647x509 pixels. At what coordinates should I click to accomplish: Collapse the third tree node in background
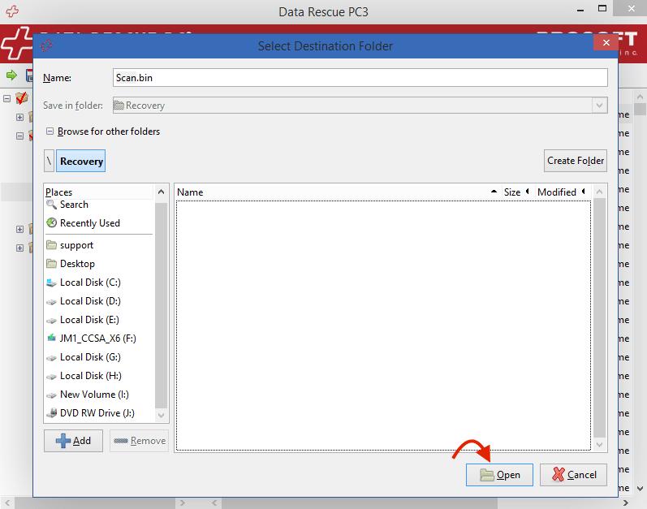19,136
